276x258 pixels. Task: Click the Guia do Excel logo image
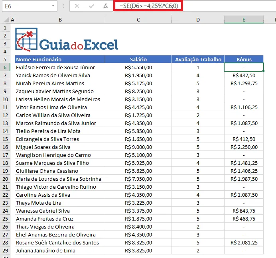(x=67, y=39)
